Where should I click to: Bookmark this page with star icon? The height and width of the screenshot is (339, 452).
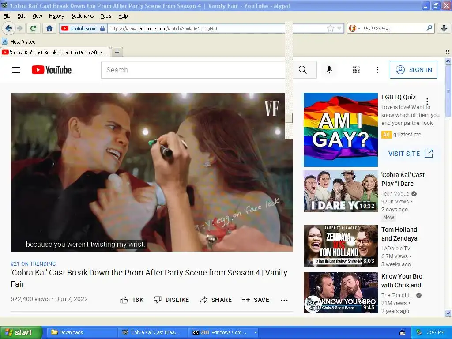click(x=330, y=28)
